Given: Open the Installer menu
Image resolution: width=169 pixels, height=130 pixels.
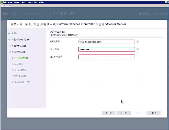Looking at the screenshot, I should (6, 6).
